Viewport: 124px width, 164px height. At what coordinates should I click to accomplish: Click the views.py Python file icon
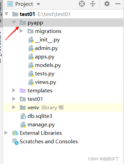(31, 82)
